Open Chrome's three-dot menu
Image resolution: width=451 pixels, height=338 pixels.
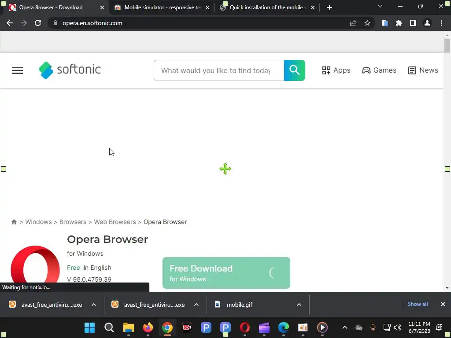click(441, 23)
